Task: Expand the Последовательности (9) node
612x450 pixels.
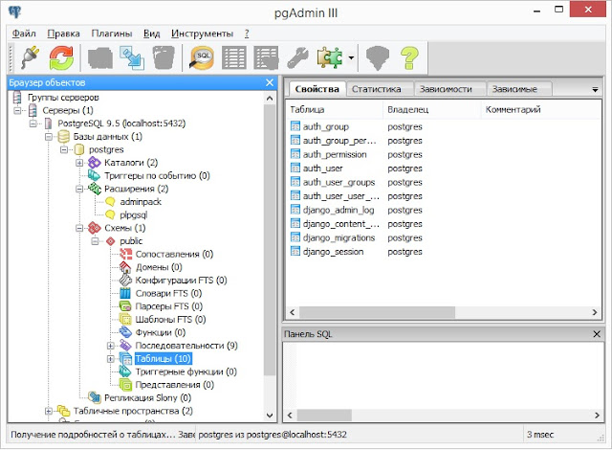Action: [x=111, y=346]
